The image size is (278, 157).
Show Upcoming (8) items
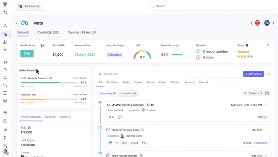(x=108, y=93)
